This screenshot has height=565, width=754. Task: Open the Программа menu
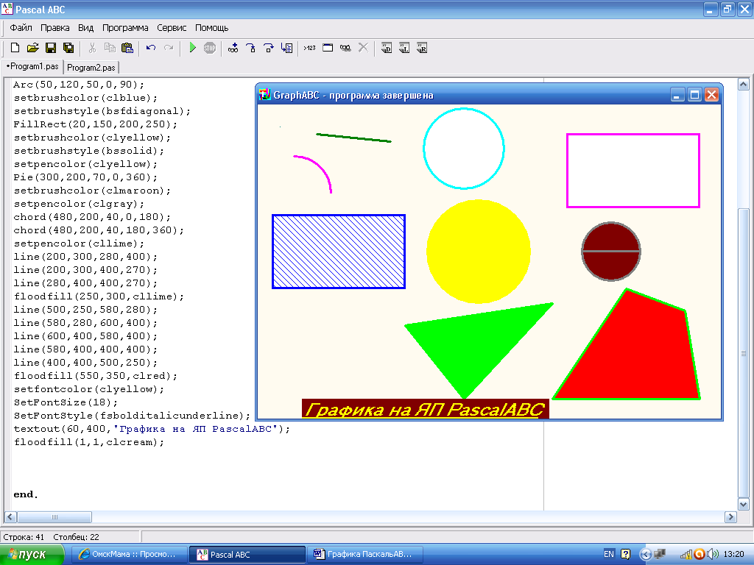point(125,28)
